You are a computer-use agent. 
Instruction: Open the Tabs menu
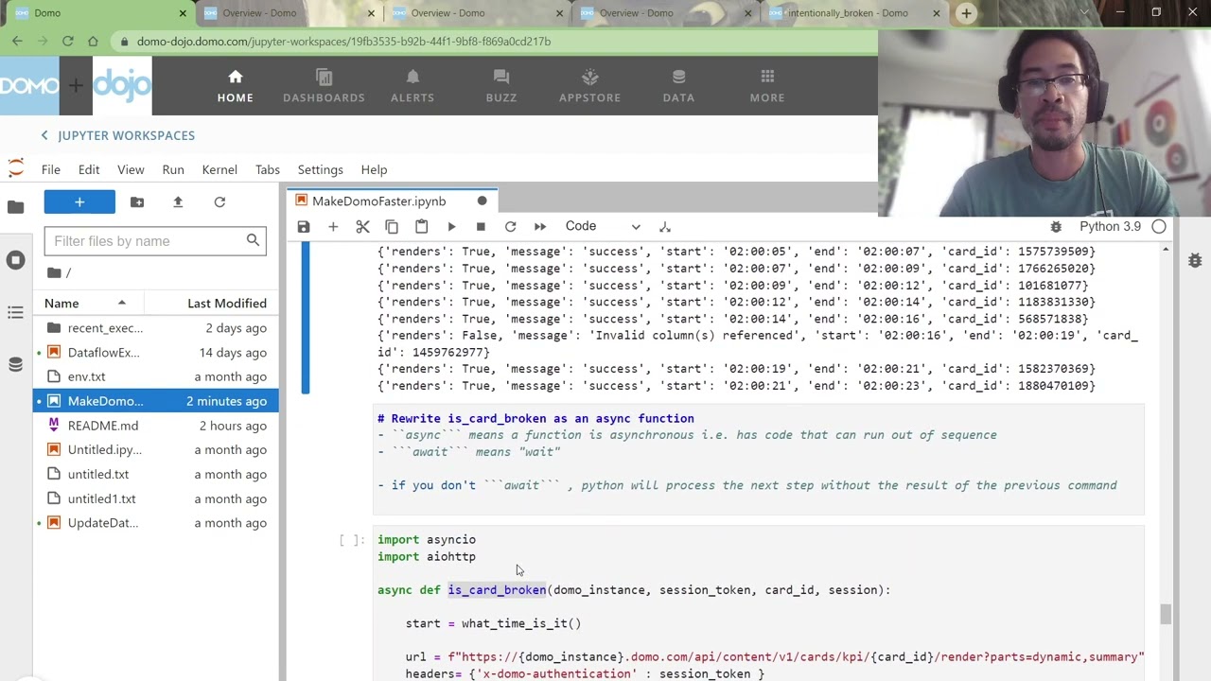268,169
